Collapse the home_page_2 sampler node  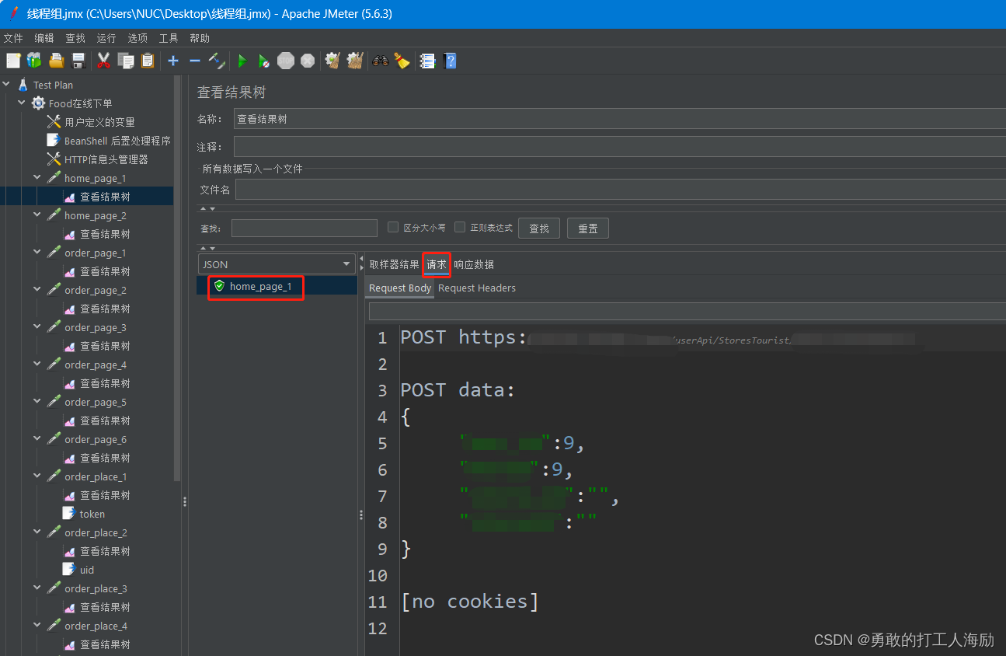(x=37, y=215)
